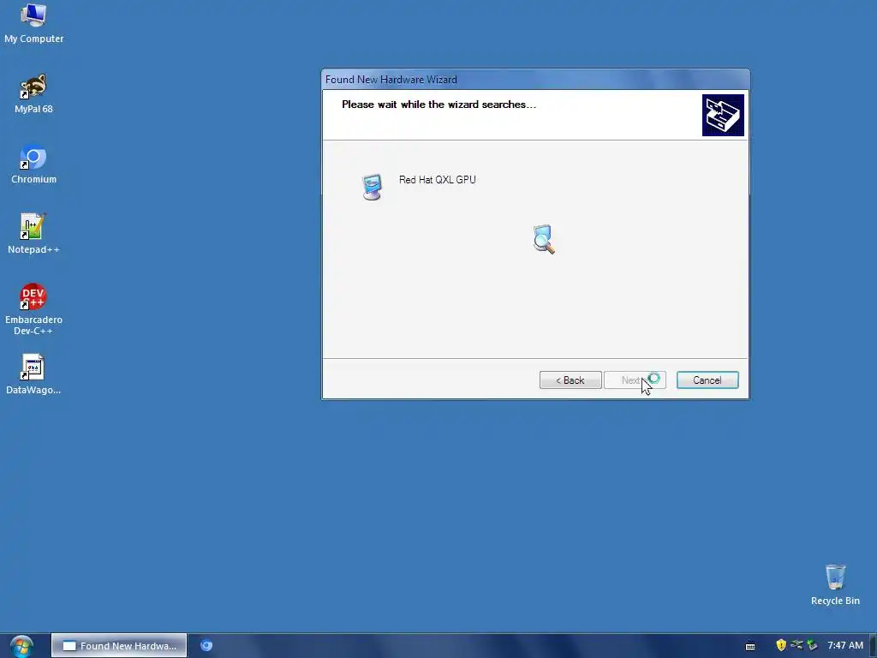Click the magnifying glass search animation icon
Screen dimensions: 877x658
(544, 240)
